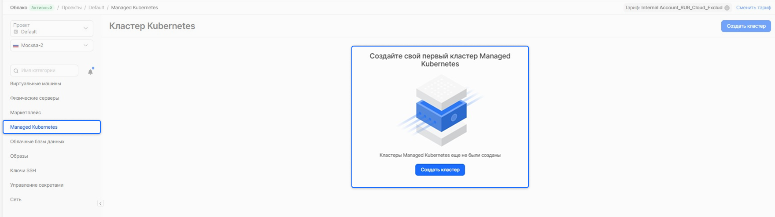Screen dimensions: 775x217
Task: Click the Default breadcrumb
Action: pyautogui.click(x=96, y=8)
